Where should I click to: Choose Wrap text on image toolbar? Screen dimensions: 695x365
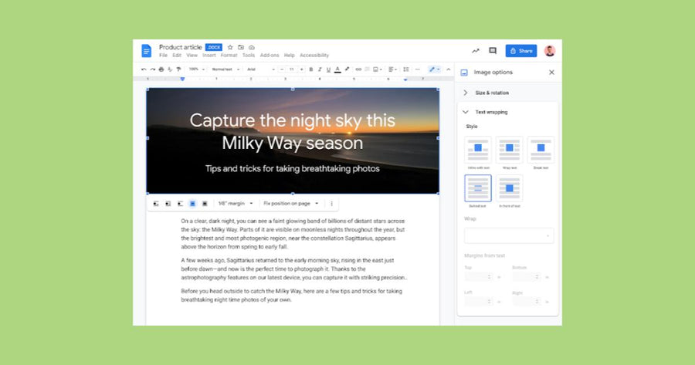coord(168,204)
